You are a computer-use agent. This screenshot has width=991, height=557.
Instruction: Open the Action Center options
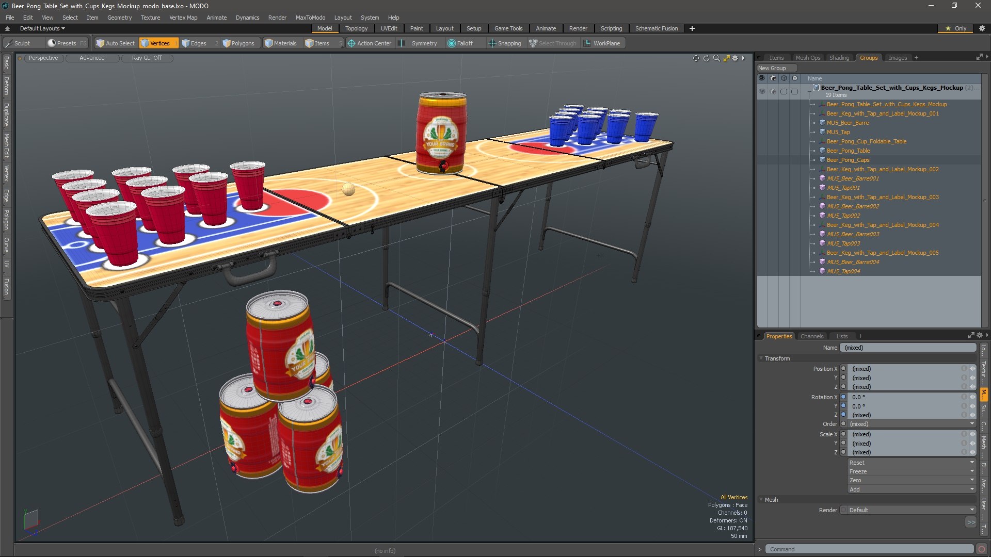370,43
